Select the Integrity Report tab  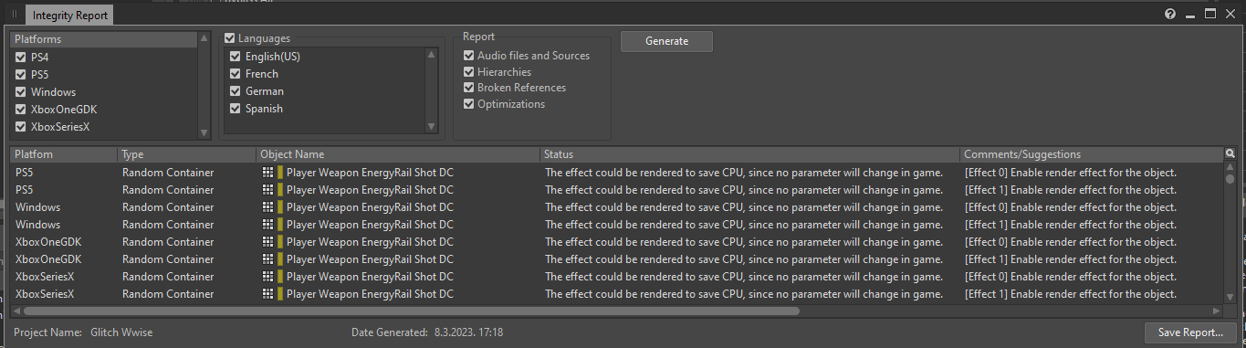(x=70, y=16)
